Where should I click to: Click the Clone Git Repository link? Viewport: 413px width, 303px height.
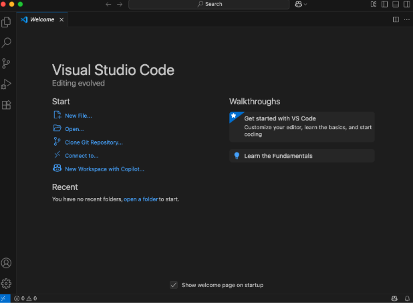tap(94, 142)
